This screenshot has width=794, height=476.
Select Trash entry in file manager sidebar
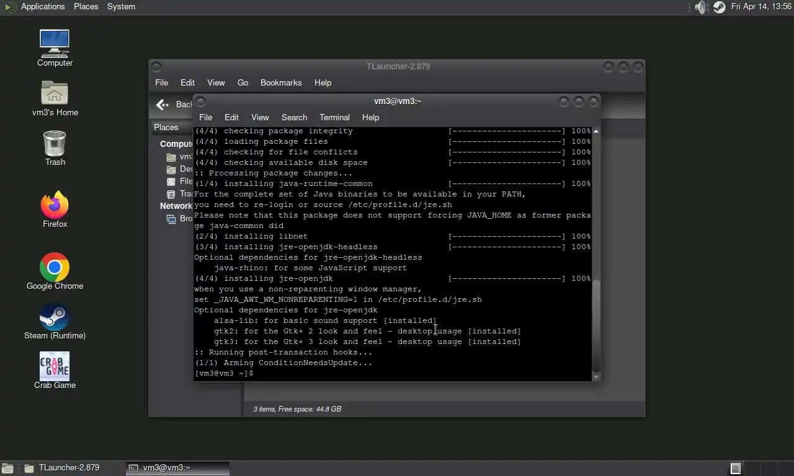pos(179,193)
